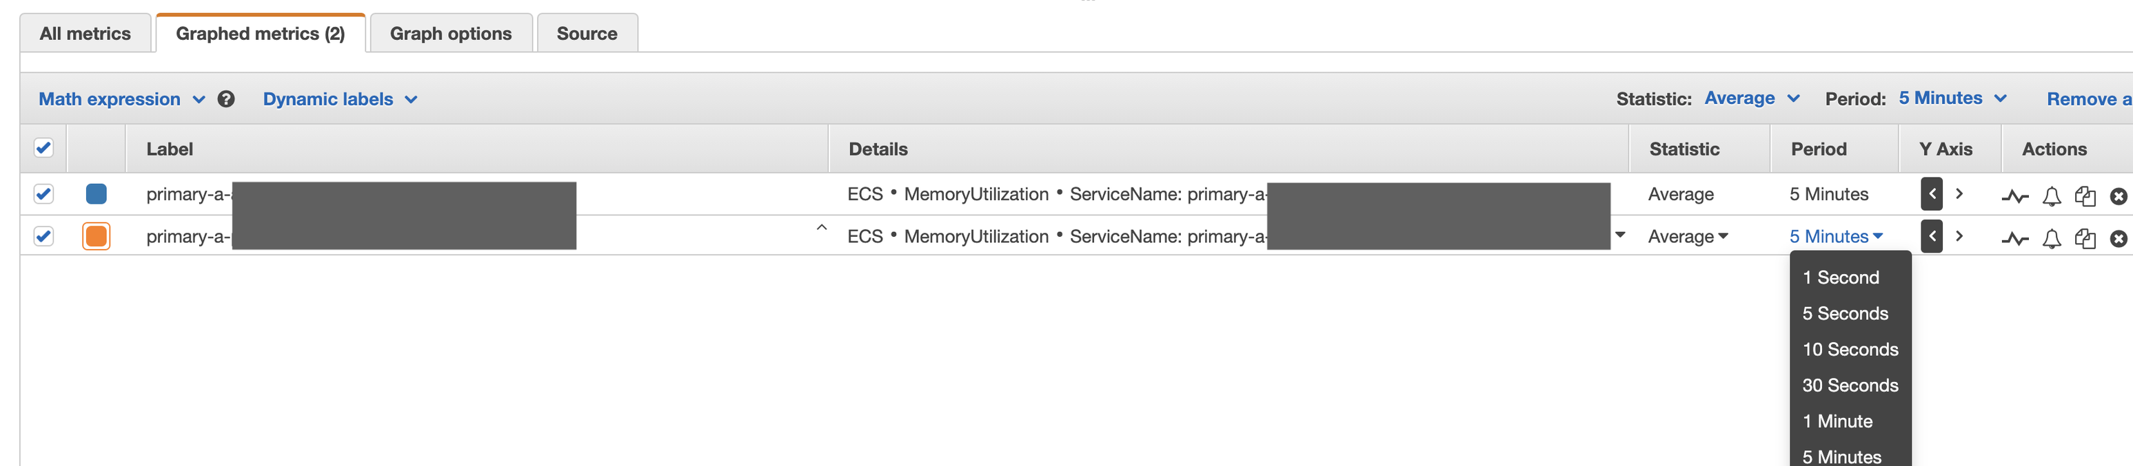
Task: Open the help icon next to Math expression
Action: tap(226, 99)
